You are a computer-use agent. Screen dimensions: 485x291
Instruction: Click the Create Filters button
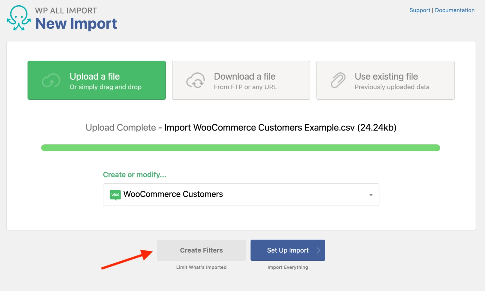pyautogui.click(x=202, y=250)
